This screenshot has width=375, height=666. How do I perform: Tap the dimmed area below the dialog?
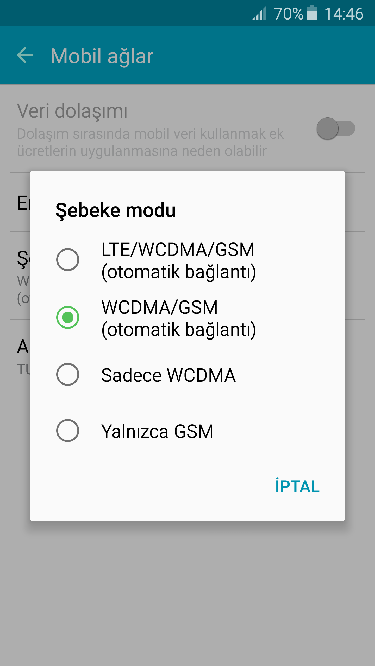pyautogui.click(x=187, y=593)
